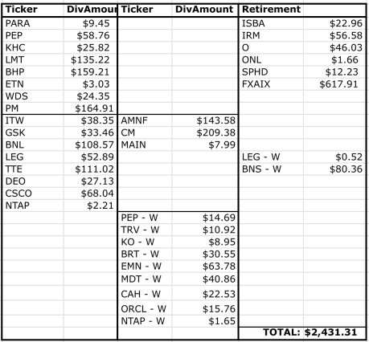
Task: Select the BHP dividend cell $159.21
Action: (x=90, y=71)
